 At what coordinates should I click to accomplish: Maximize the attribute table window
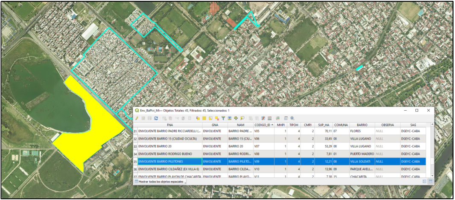coord(417,110)
